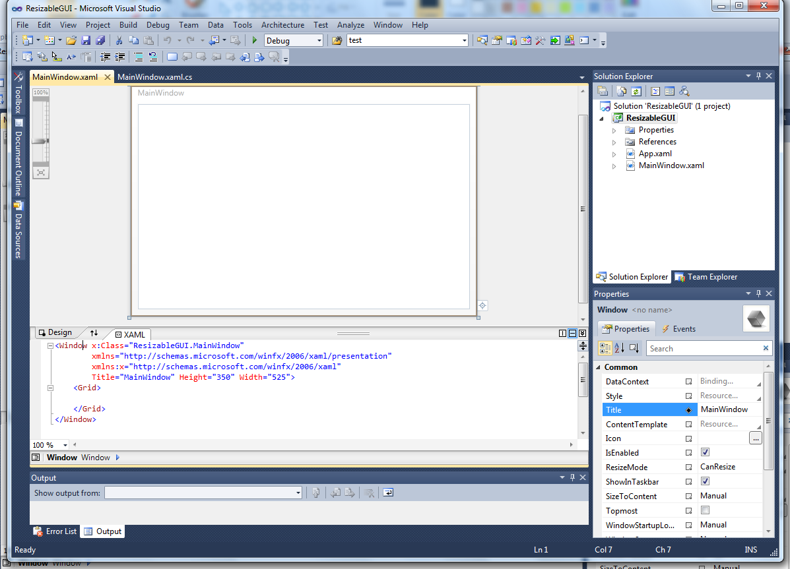Open the Build menu
Screen dimensions: 790x569
[x=128, y=24]
